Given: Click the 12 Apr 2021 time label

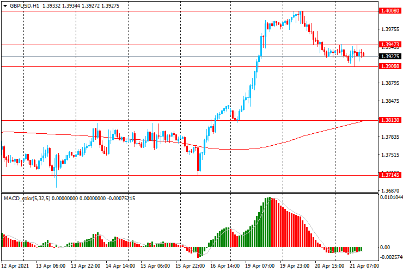Looking at the screenshot, I should [x=15, y=266].
